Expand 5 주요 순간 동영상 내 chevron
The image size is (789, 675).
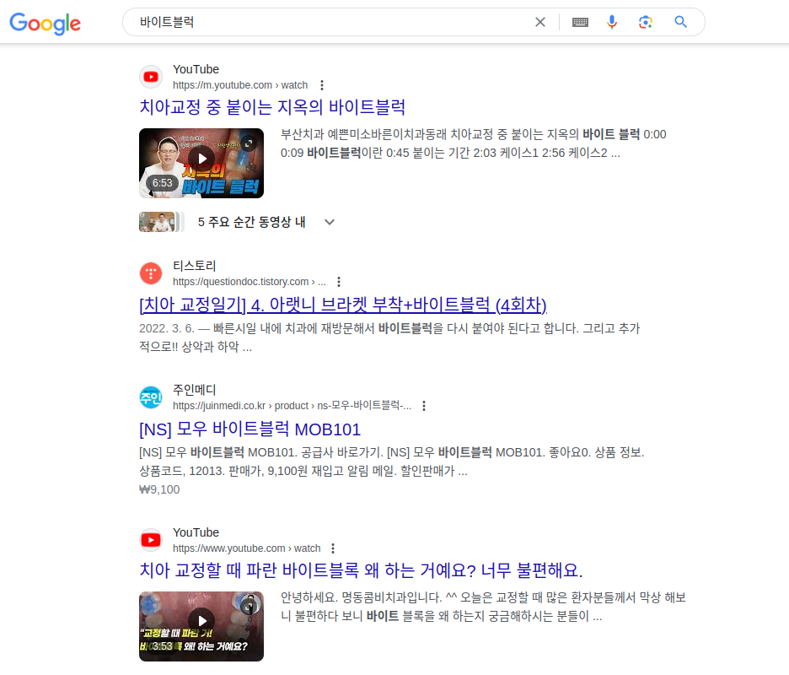tap(330, 222)
